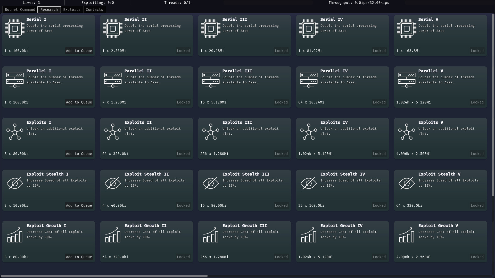Screen dimensions: 495x278
Task: Switch to the Botnet Command tab
Action: [20, 10]
